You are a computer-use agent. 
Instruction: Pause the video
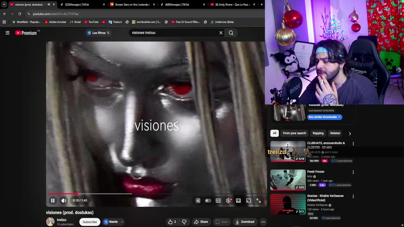pos(53,201)
